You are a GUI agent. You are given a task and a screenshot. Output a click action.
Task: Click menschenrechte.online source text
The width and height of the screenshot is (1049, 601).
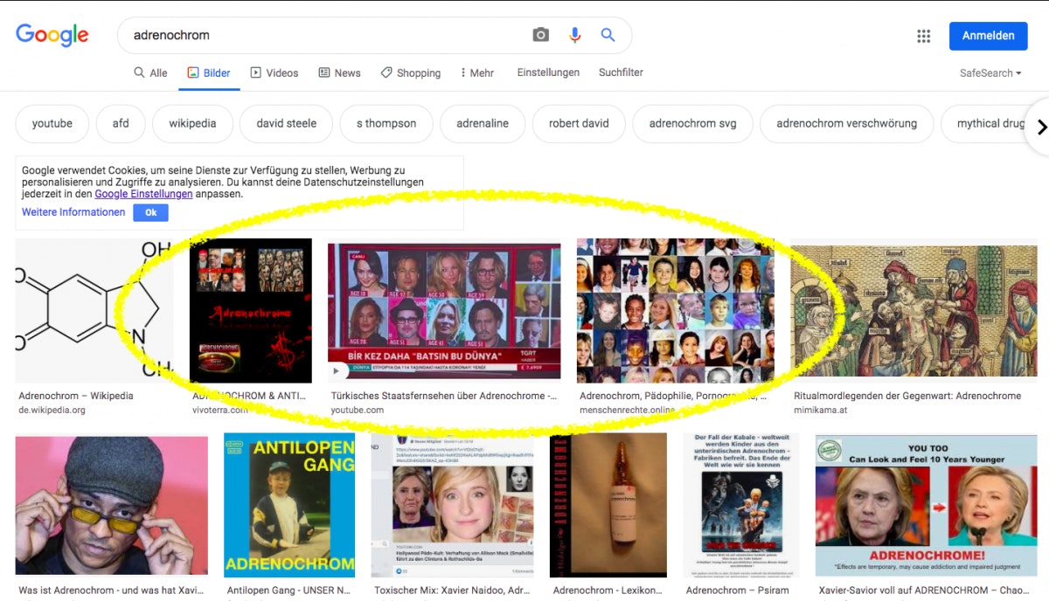coord(627,410)
